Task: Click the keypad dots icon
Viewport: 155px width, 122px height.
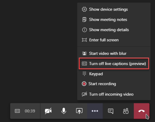Action: [84, 74]
